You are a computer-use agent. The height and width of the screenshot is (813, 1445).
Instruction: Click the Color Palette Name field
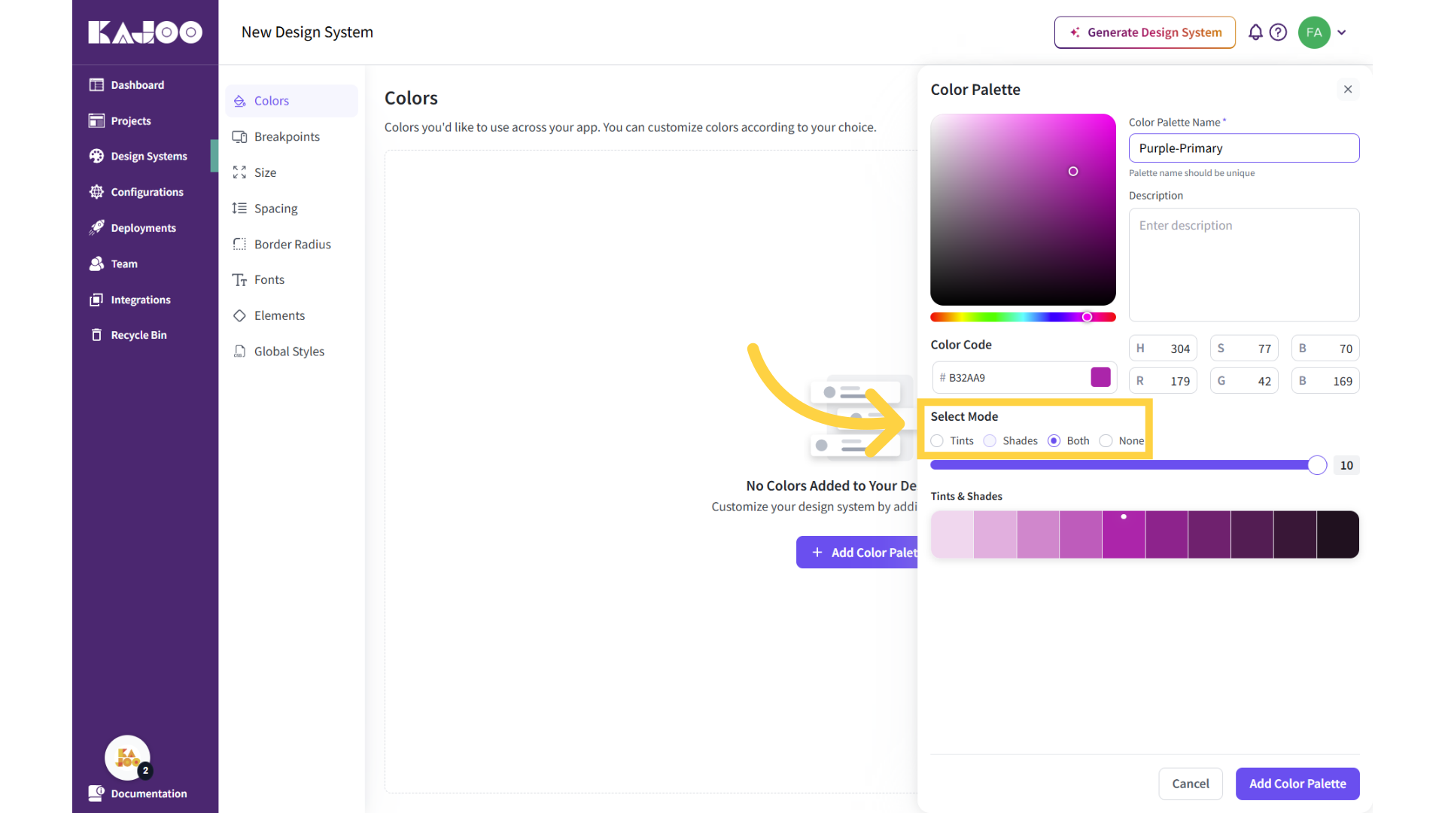click(x=1244, y=148)
